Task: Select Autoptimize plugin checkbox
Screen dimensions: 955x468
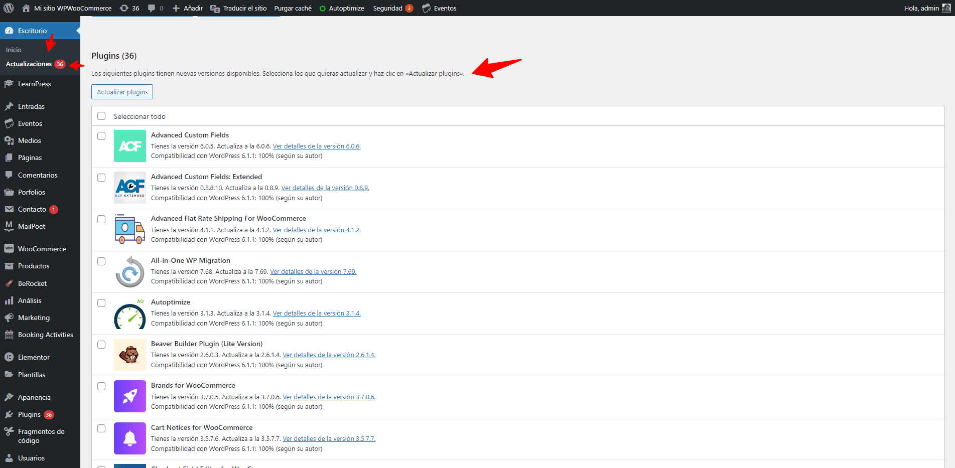Action: point(101,303)
